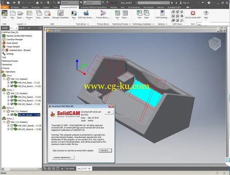Switch to the Inspect ribbon tab

tap(46, 7)
